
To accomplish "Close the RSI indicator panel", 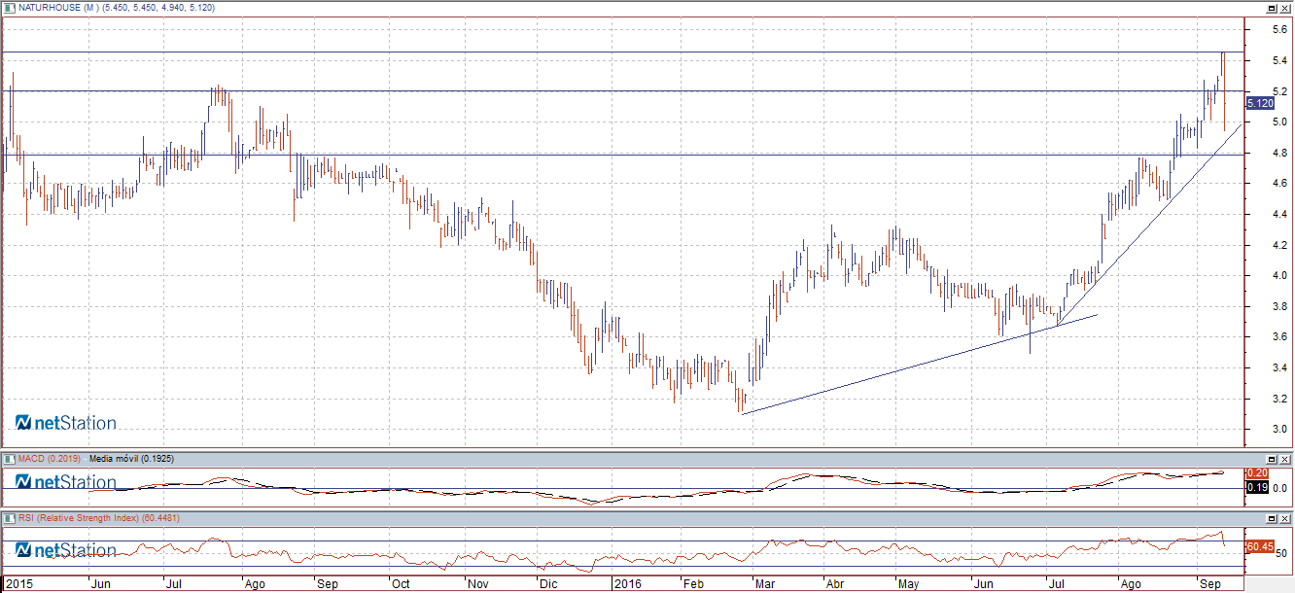I will coord(1285,518).
